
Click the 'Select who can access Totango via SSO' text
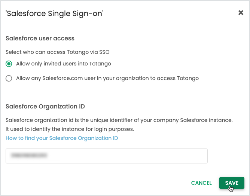[58, 52]
